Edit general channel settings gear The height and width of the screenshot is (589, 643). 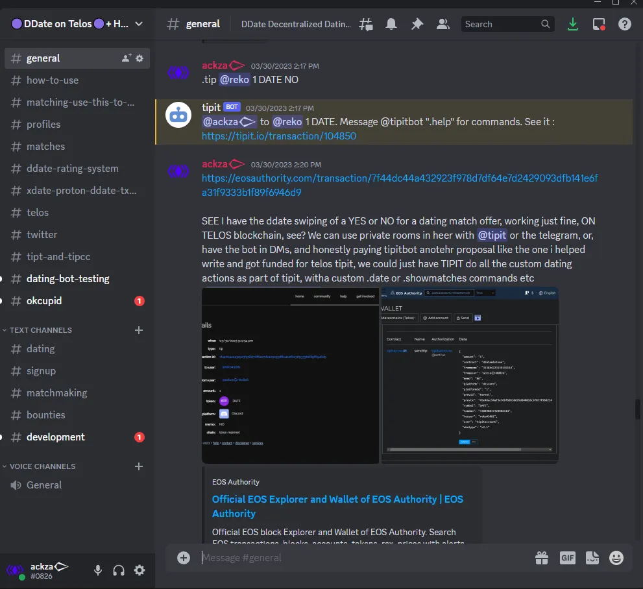(x=140, y=58)
